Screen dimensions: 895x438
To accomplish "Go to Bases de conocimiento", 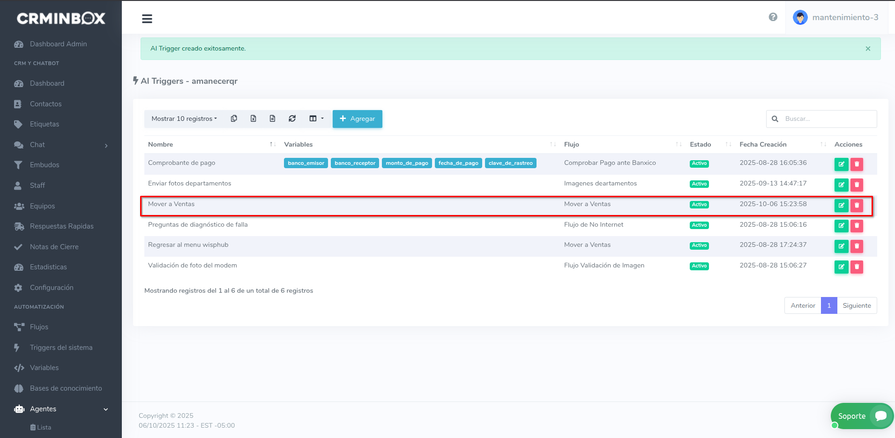I will point(66,388).
